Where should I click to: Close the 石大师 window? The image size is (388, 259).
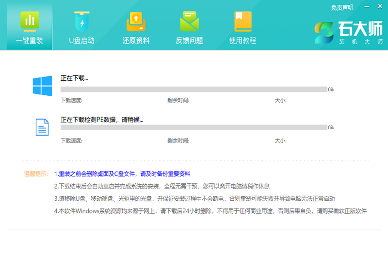pyautogui.click(x=378, y=7)
